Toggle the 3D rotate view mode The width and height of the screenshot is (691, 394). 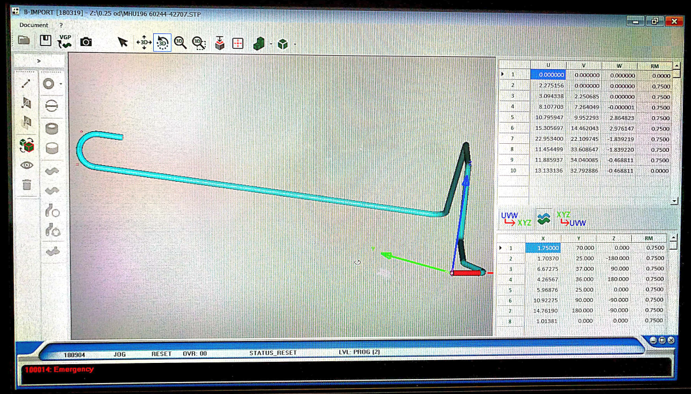(162, 42)
